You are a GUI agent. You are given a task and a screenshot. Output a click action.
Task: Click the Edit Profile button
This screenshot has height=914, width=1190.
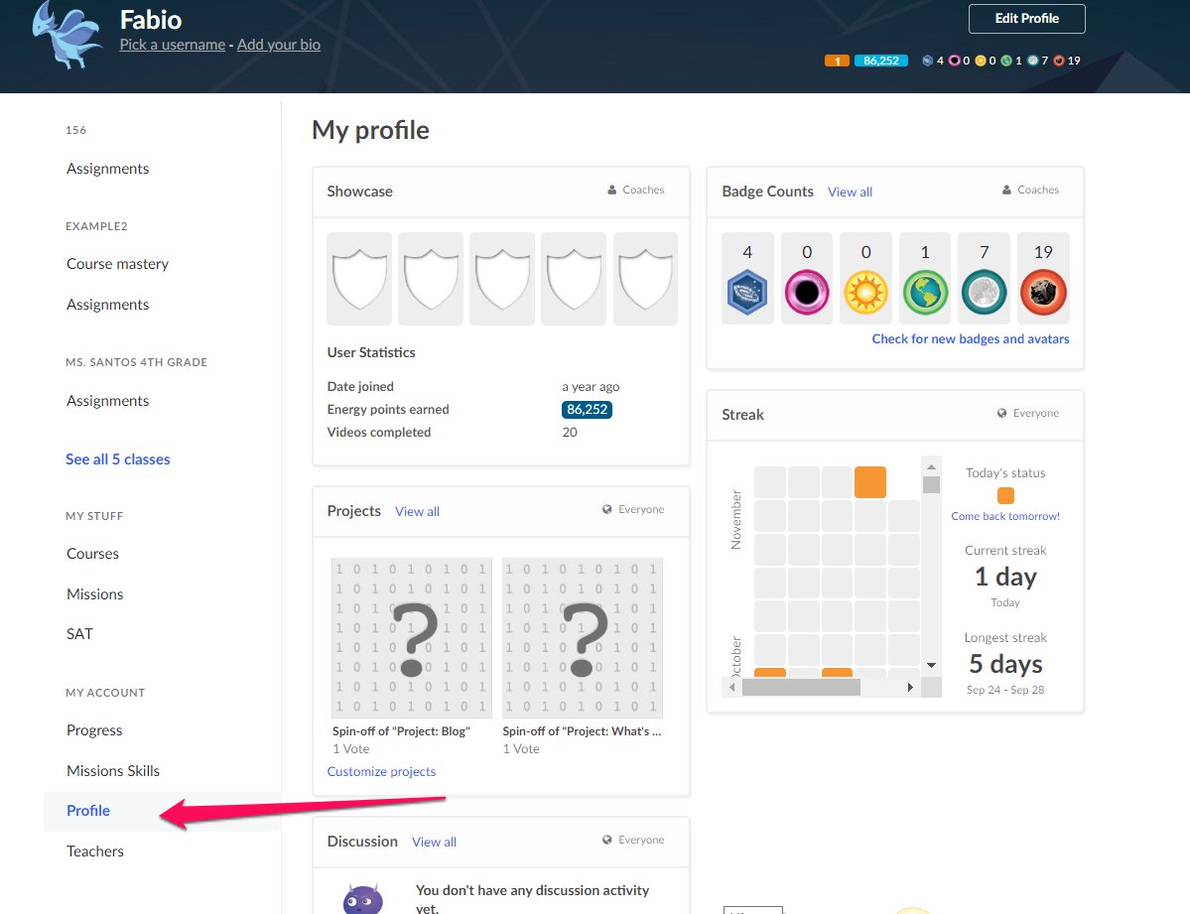tap(1026, 19)
